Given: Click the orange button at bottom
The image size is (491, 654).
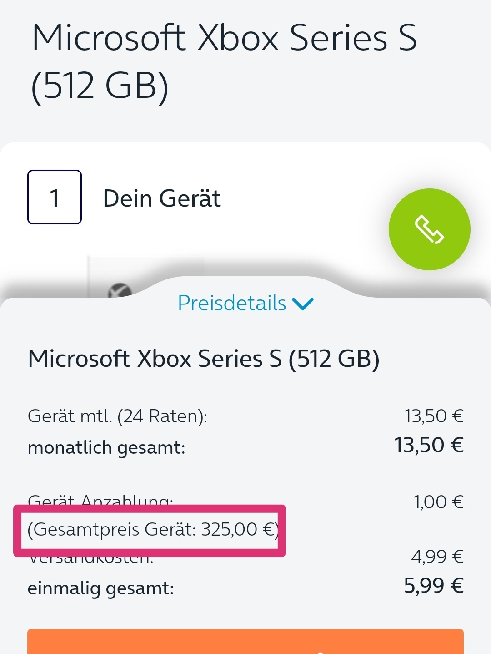Looking at the screenshot, I should 245,641.
